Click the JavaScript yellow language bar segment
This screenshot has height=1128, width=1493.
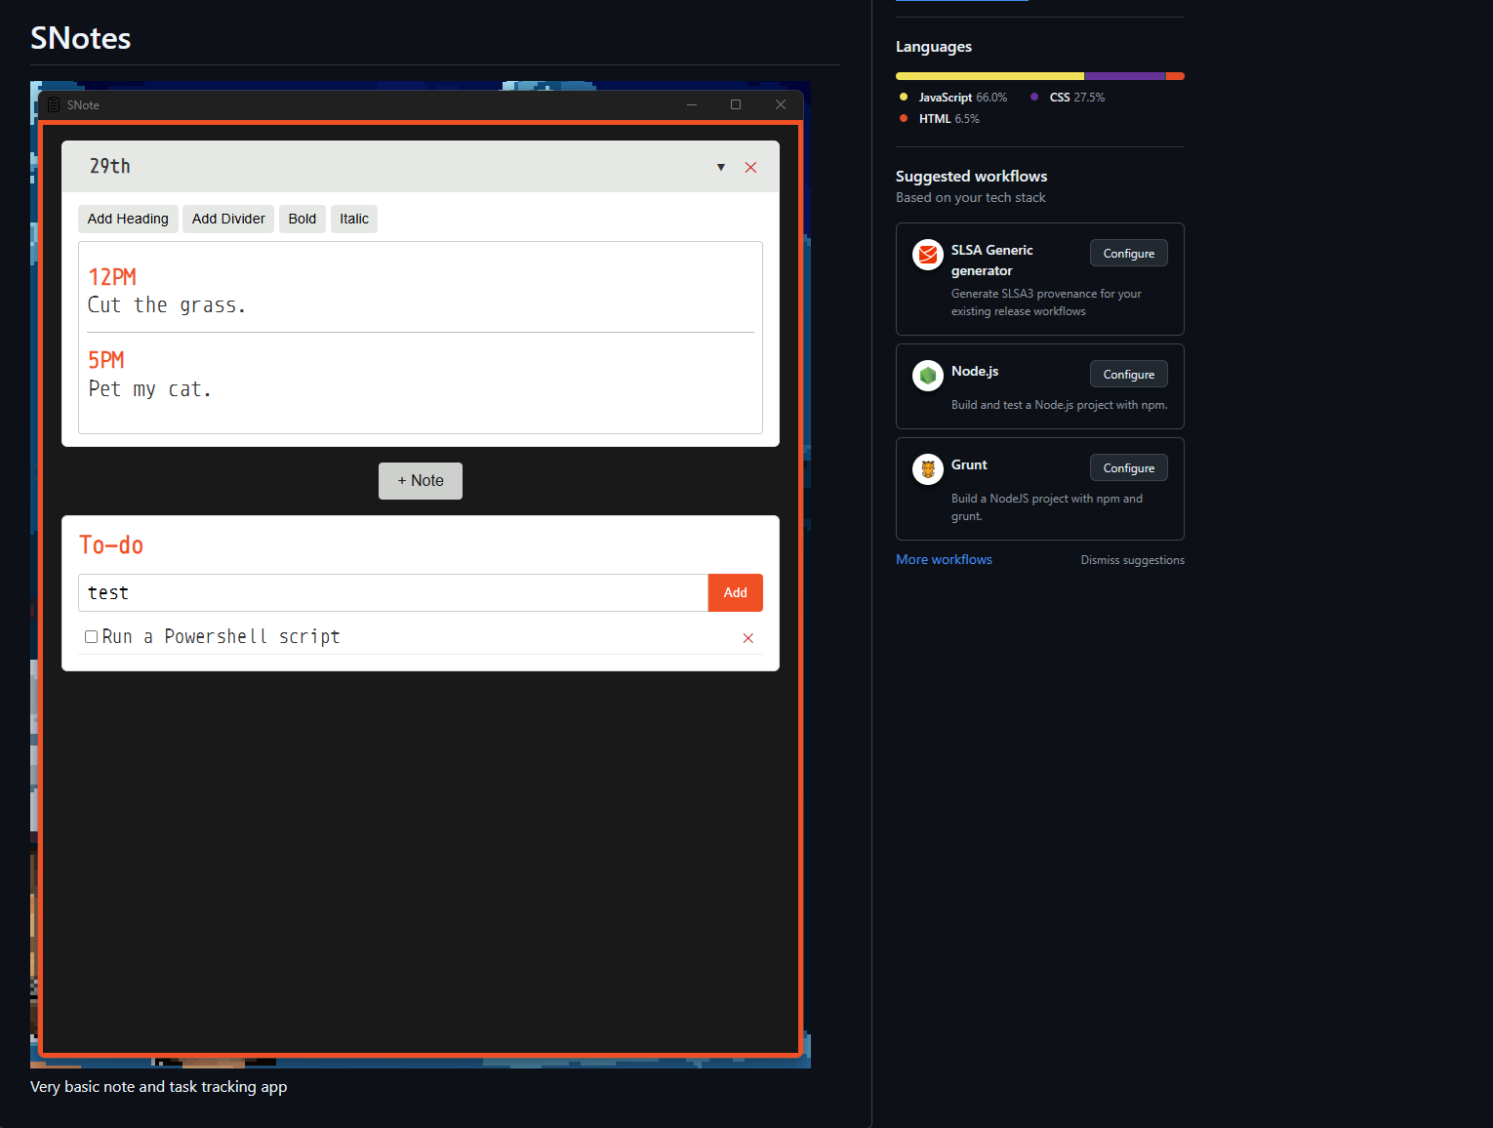(x=989, y=76)
